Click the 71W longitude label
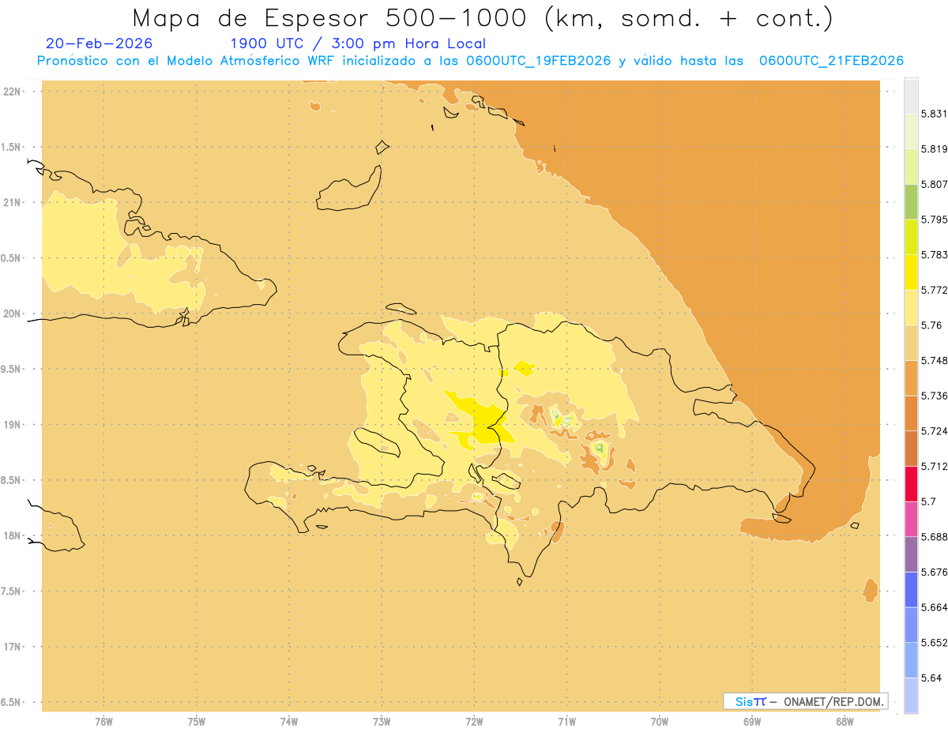948x732 pixels. coord(566,722)
